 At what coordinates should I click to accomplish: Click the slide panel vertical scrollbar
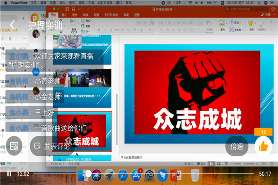click(117, 119)
